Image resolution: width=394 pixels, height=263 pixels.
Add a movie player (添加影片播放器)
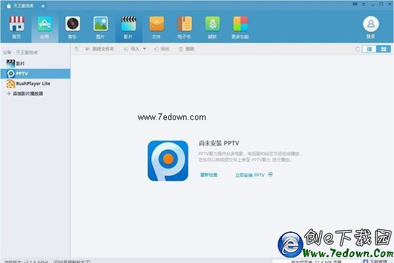coord(25,94)
